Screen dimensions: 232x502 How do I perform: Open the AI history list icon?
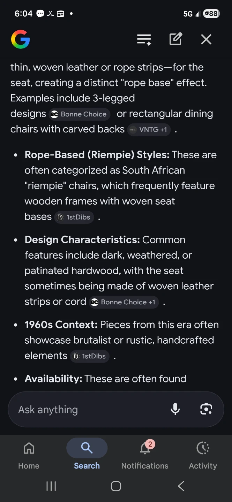point(144,39)
